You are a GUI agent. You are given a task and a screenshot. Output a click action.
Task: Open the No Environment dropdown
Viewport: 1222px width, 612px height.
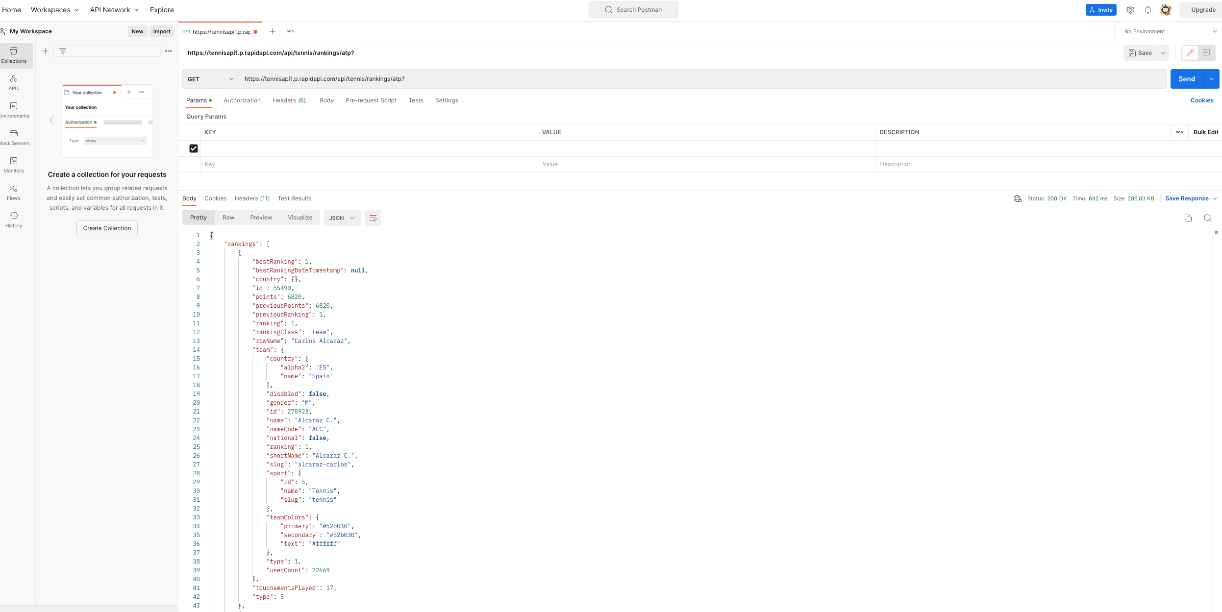tap(1170, 31)
